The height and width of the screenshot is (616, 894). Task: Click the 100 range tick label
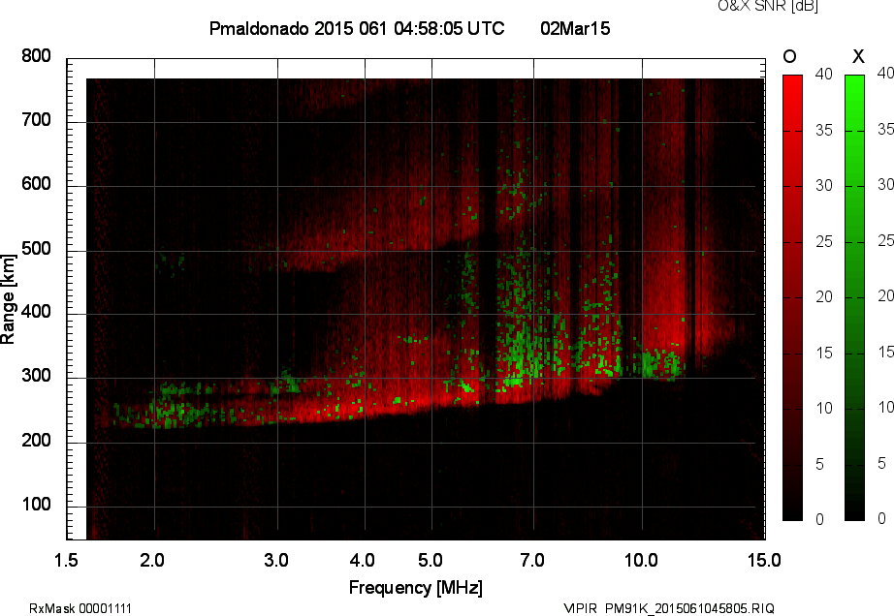36,505
